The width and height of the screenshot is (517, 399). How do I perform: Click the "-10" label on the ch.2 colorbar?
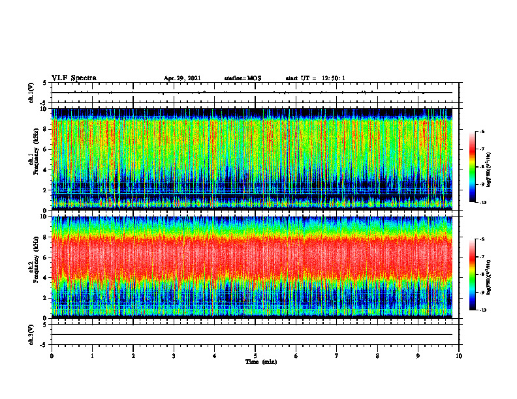tap(482, 310)
